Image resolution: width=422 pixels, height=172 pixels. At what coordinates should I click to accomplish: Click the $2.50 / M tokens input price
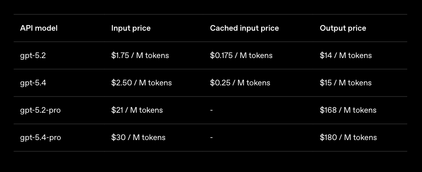click(x=141, y=83)
